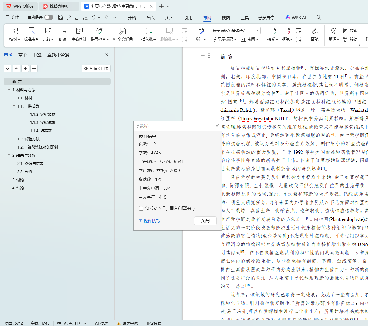Collapse the 2 结果与分析 tree node
This screenshot has width=368, height=326.
click(x=9, y=155)
